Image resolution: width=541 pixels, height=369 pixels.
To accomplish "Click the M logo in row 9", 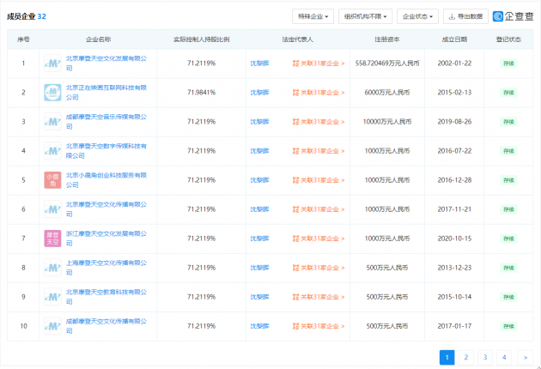I will tap(52, 297).
